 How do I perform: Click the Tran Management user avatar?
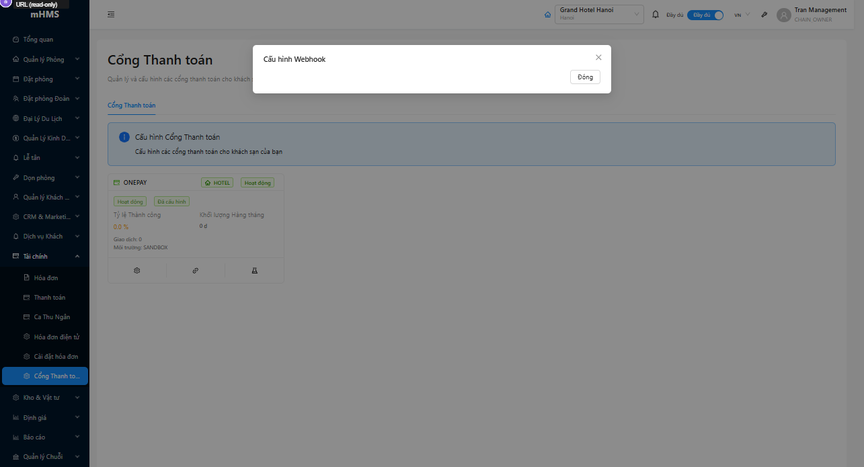click(x=783, y=14)
